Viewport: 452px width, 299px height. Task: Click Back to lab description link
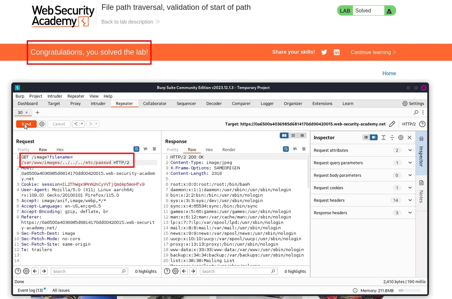tap(130, 22)
